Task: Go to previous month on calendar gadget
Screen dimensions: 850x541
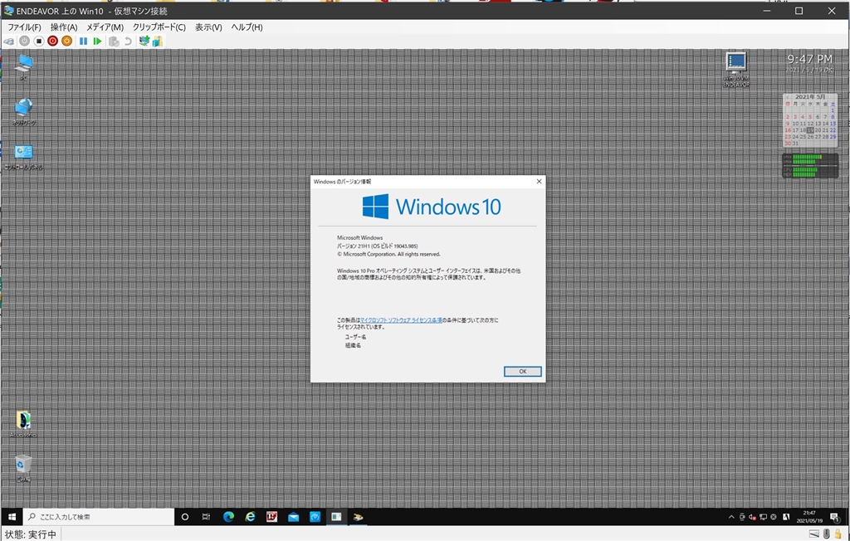Action: pos(787,97)
